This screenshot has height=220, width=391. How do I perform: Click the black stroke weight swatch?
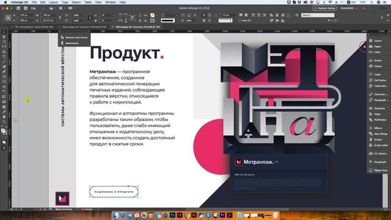[168, 20]
